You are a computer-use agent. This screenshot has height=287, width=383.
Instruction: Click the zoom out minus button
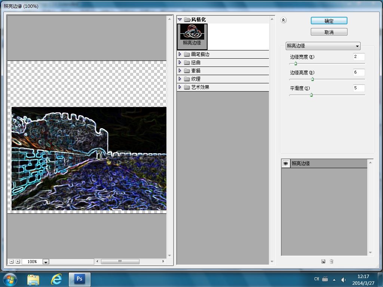coord(12,261)
